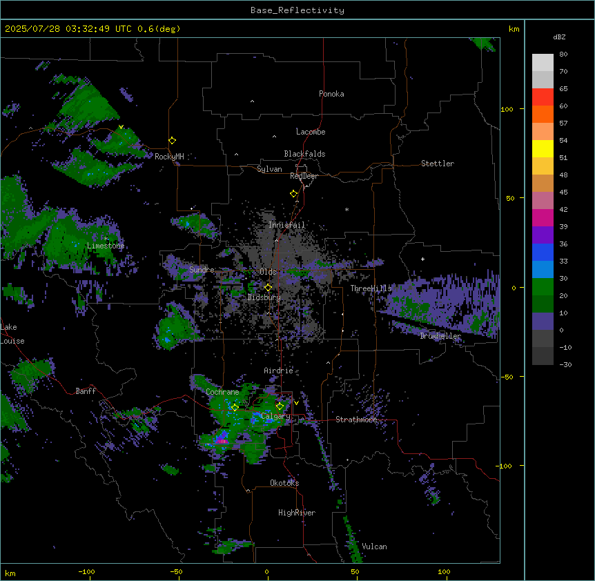Click the x-axis 100 tick label
This screenshot has height=581, width=595.
pos(444,571)
